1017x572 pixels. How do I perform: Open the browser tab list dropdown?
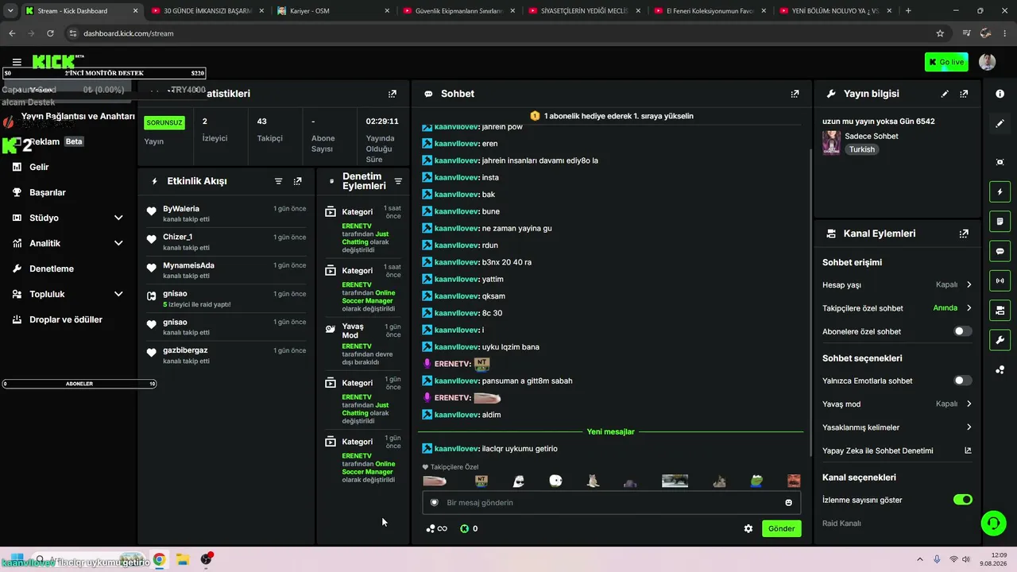pos(10,11)
